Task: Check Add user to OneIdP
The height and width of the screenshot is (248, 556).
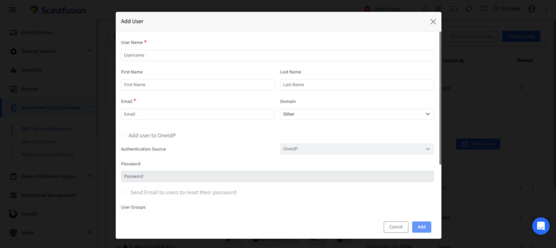Action: (123, 135)
